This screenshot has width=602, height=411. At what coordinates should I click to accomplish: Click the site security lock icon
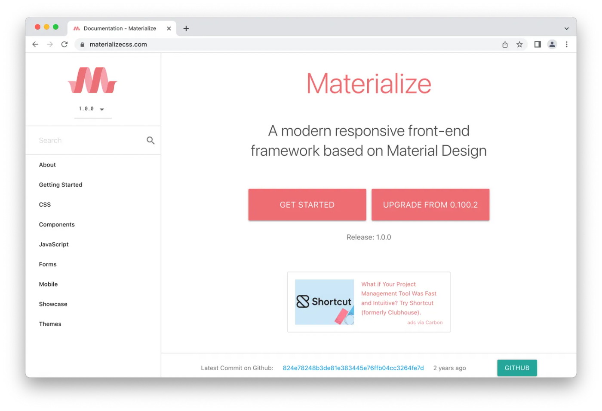82,44
